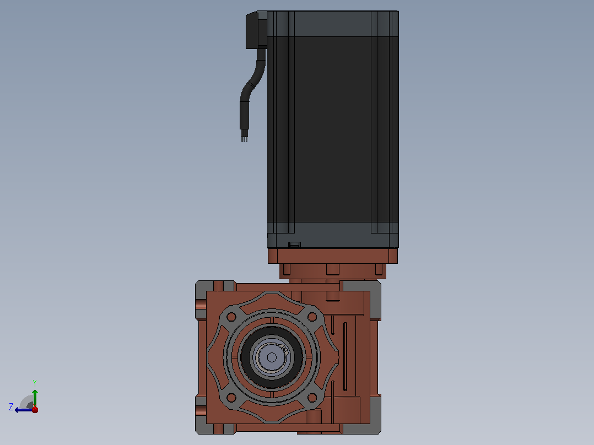Select the long vertical slot on the gearbox housing

(x=345, y=357)
